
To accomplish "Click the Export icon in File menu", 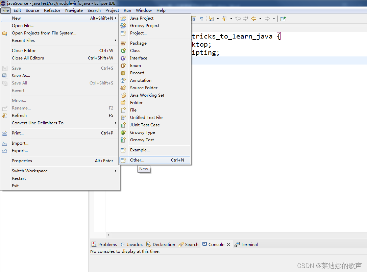I will point(5,151).
